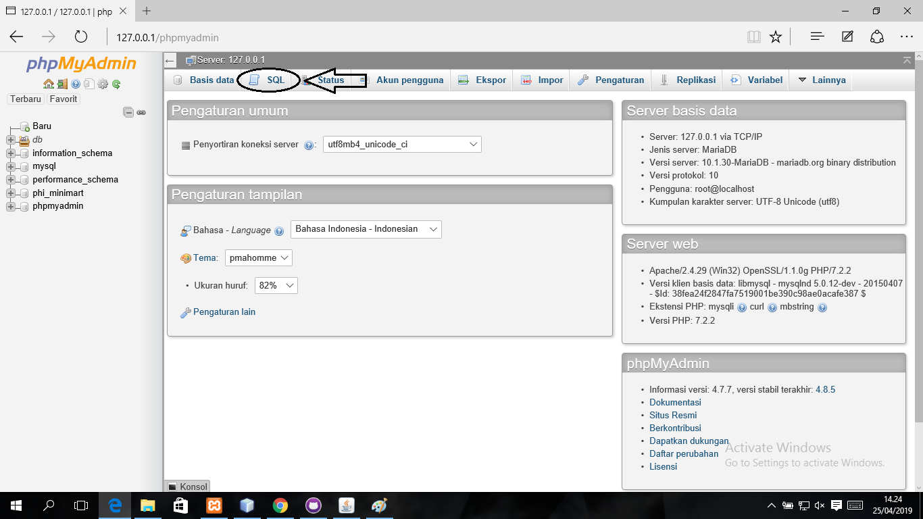
Task: Click Daftar perubahan link
Action: tap(684, 454)
